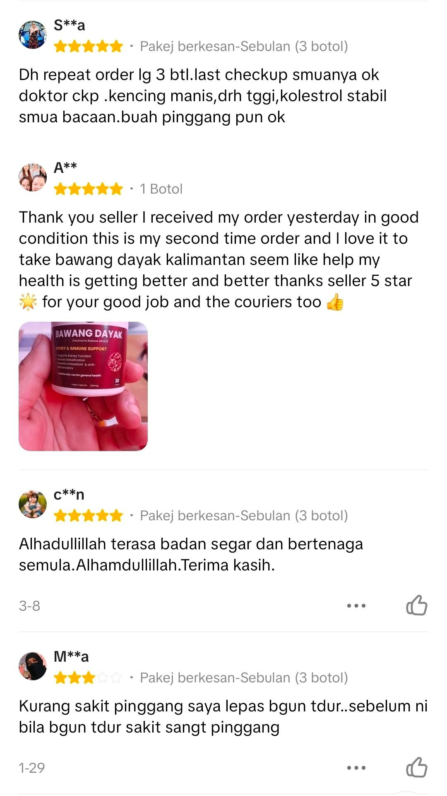Tap the review text starting 'Kurang sakit pinggang'

pyautogui.click(x=223, y=716)
